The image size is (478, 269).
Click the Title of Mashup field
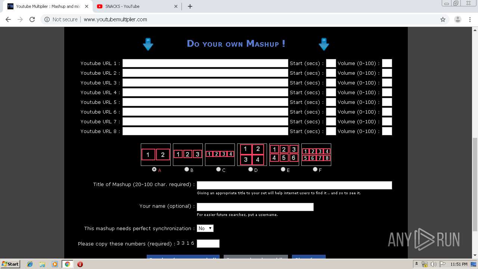tap(294, 185)
